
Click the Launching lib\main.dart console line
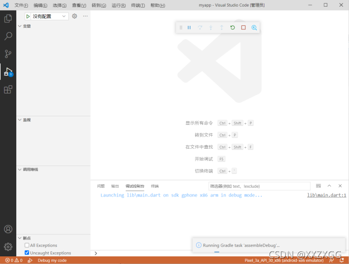click(x=181, y=195)
